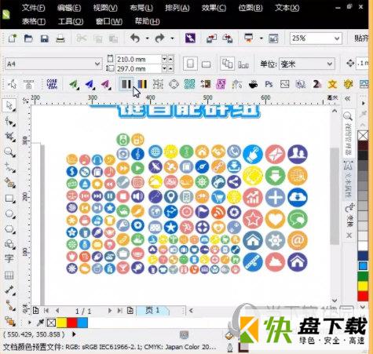Viewport: 373px width, 354px height.
Task: Expand the undo history arrow
Action: click(148, 38)
